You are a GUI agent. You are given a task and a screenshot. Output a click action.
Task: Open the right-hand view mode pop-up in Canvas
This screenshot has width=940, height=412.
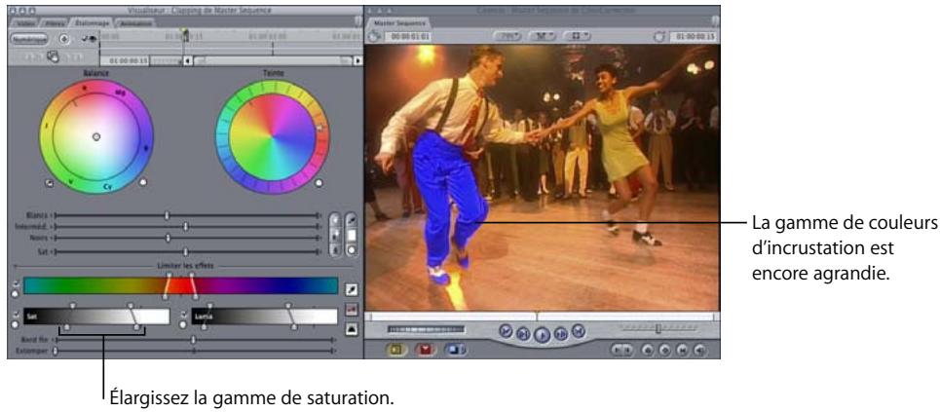pos(577,36)
